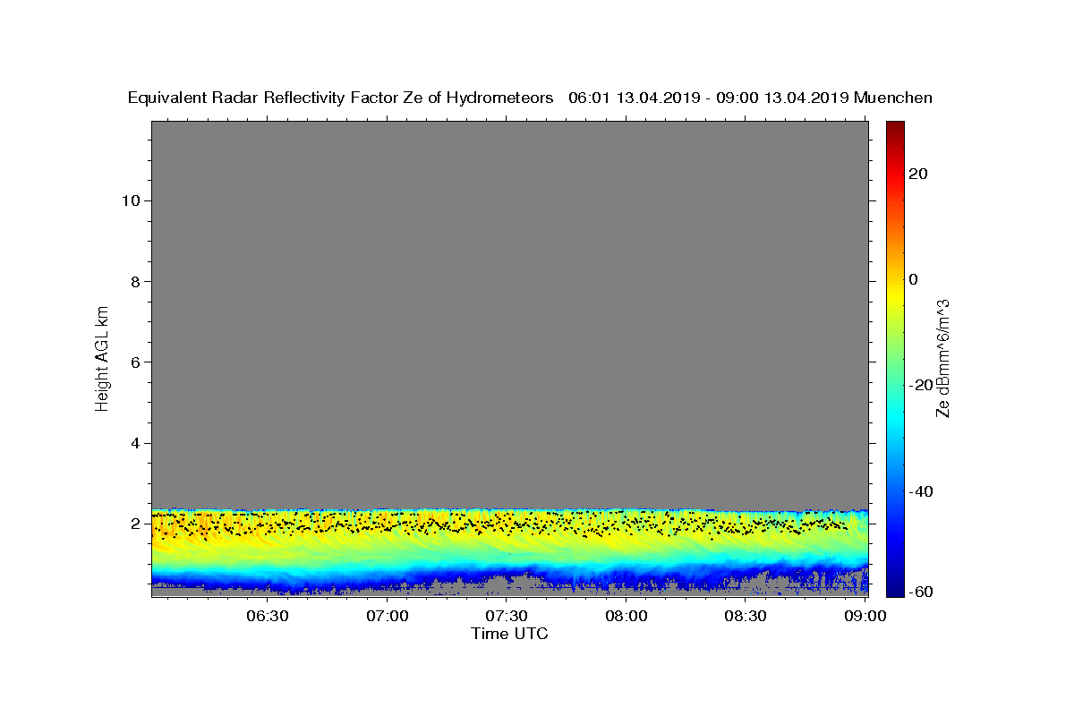
Task: Click the '07:00' time tick label
Action: click(388, 616)
